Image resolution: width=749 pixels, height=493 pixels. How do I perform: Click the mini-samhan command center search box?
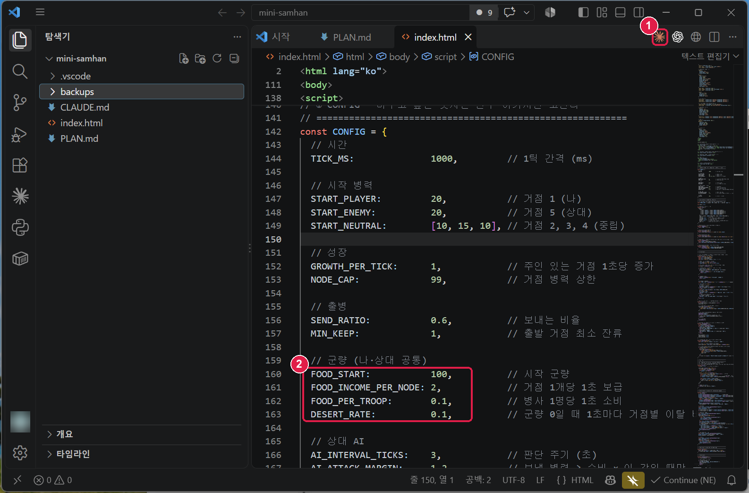(x=360, y=13)
